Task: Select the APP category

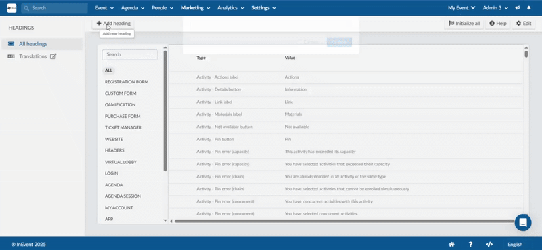Action: point(109,220)
